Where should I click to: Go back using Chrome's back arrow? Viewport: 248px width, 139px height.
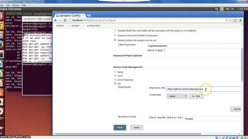56,20
